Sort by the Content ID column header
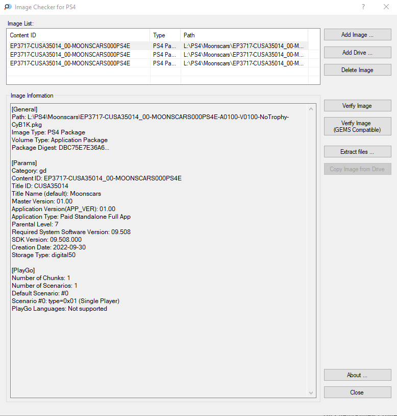The image size is (397, 416). pyautogui.click(x=79, y=35)
